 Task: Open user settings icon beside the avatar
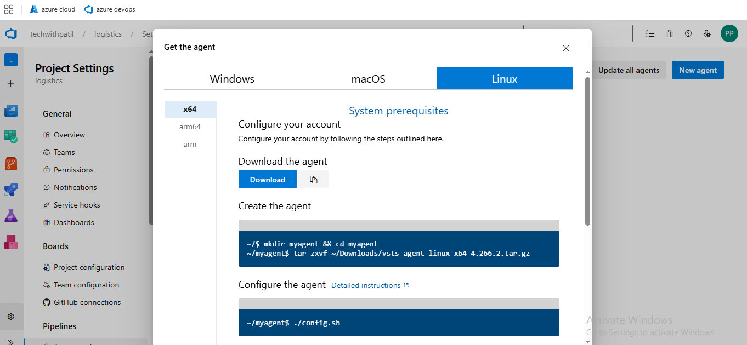click(707, 33)
